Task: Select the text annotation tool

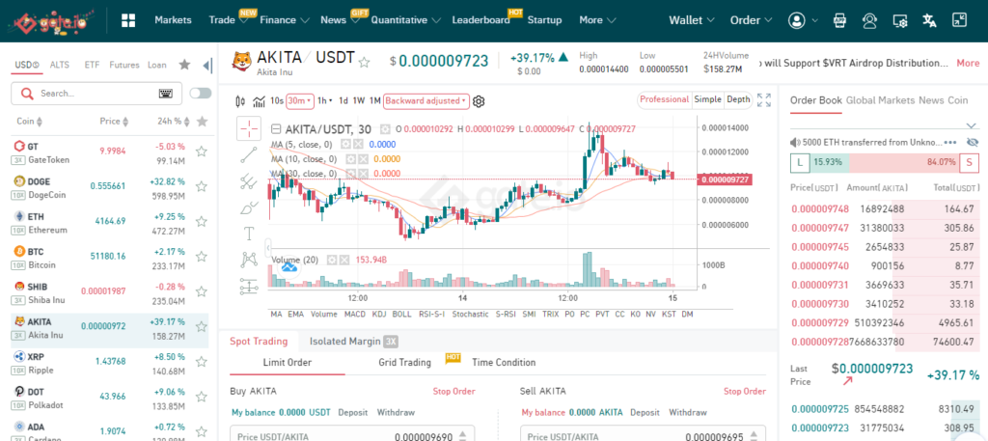Action: 249,234
